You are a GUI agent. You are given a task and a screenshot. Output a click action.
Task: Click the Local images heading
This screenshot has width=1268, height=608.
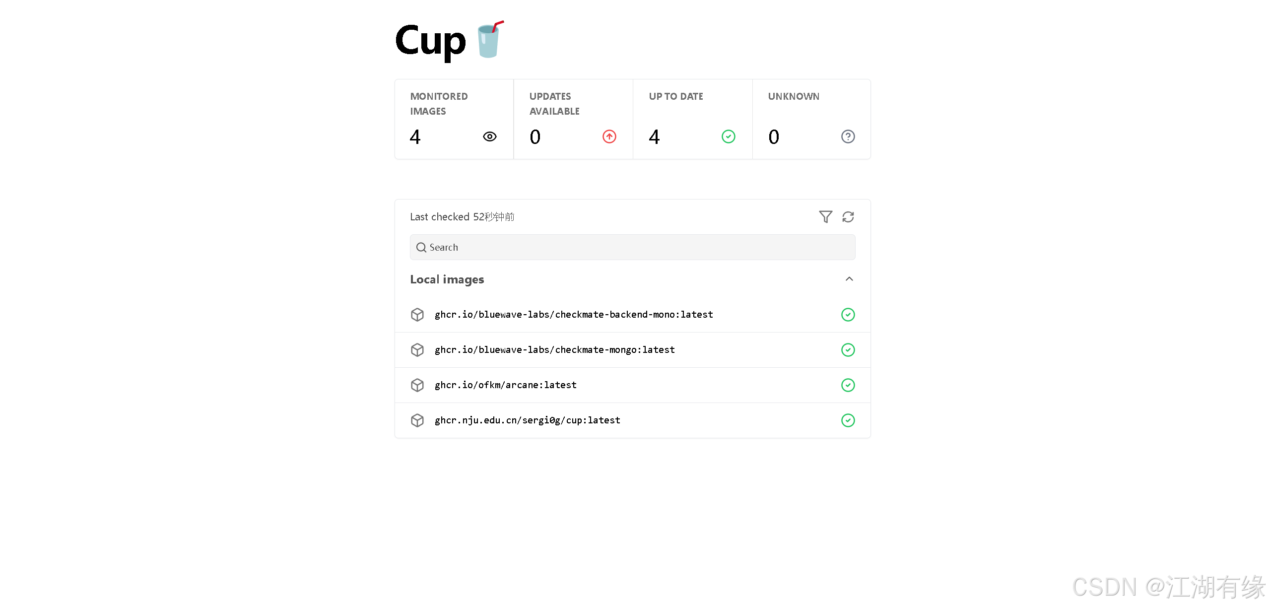(x=447, y=279)
